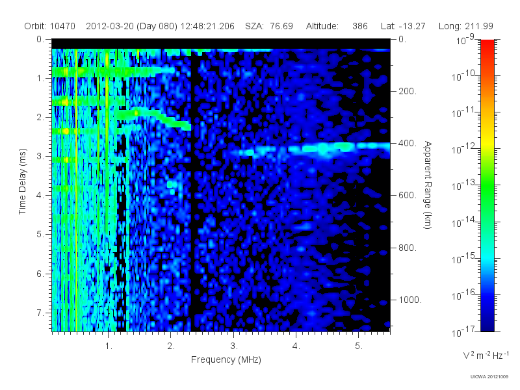This screenshot has height=390, width=520.
Task: Click the 10^-10 color scale label
Action: [x=463, y=76]
